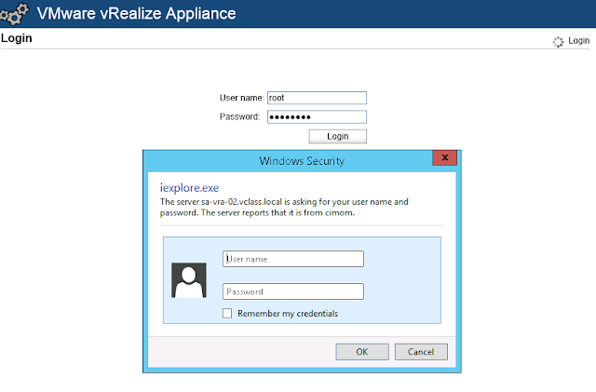Click the Login page heading
Screen dimensions: 596x392
coord(17,38)
